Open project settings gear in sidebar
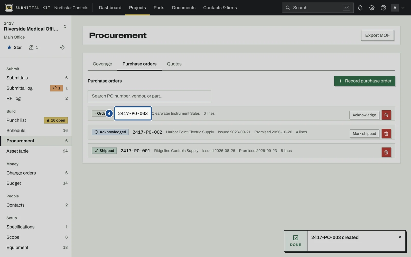Screen dimensions: 411x257 62,48
